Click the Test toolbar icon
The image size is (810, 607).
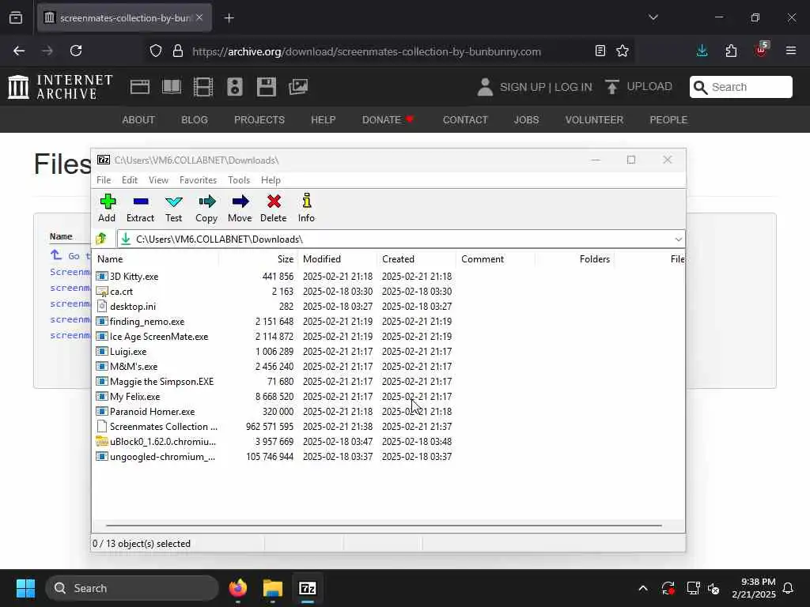click(x=173, y=208)
